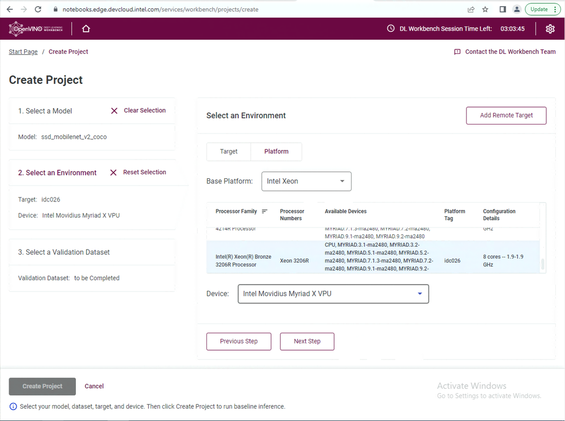This screenshot has height=421, width=565.
Task: Click the Next Step button
Action: pos(307,341)
